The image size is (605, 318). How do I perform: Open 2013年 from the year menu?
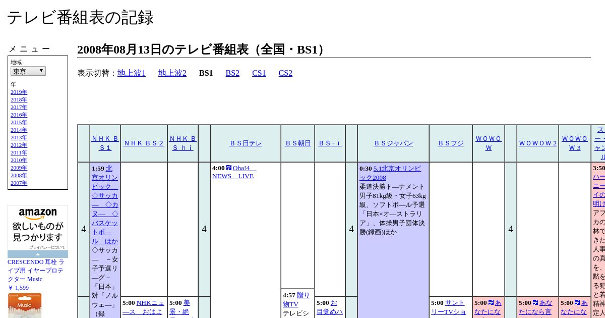[x=19, y=138]
